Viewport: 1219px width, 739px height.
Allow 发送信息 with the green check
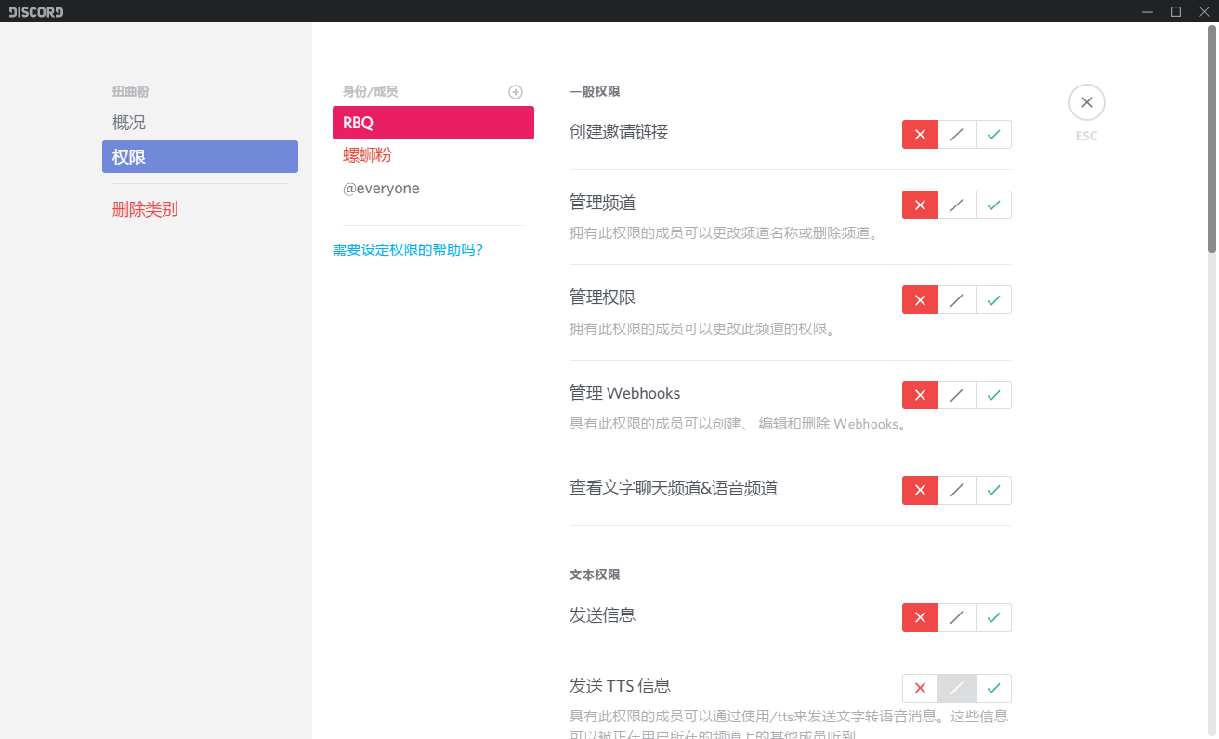click(993, 617)
